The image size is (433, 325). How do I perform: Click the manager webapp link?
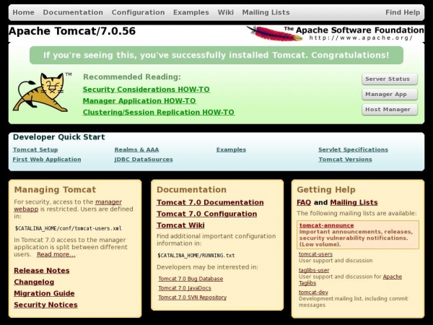point(108,202)
